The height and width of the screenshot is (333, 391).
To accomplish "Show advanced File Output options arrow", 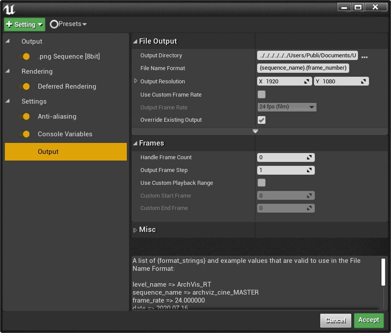I will coord(255,131).
